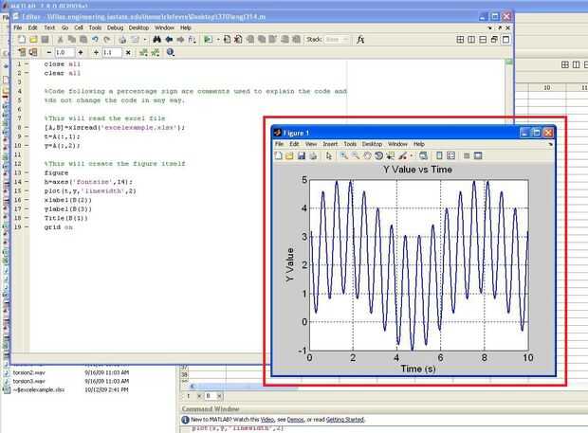Select Brush data tool in Figure
Image resolution: width=588 pixels, height=433 pixels.
403,155
